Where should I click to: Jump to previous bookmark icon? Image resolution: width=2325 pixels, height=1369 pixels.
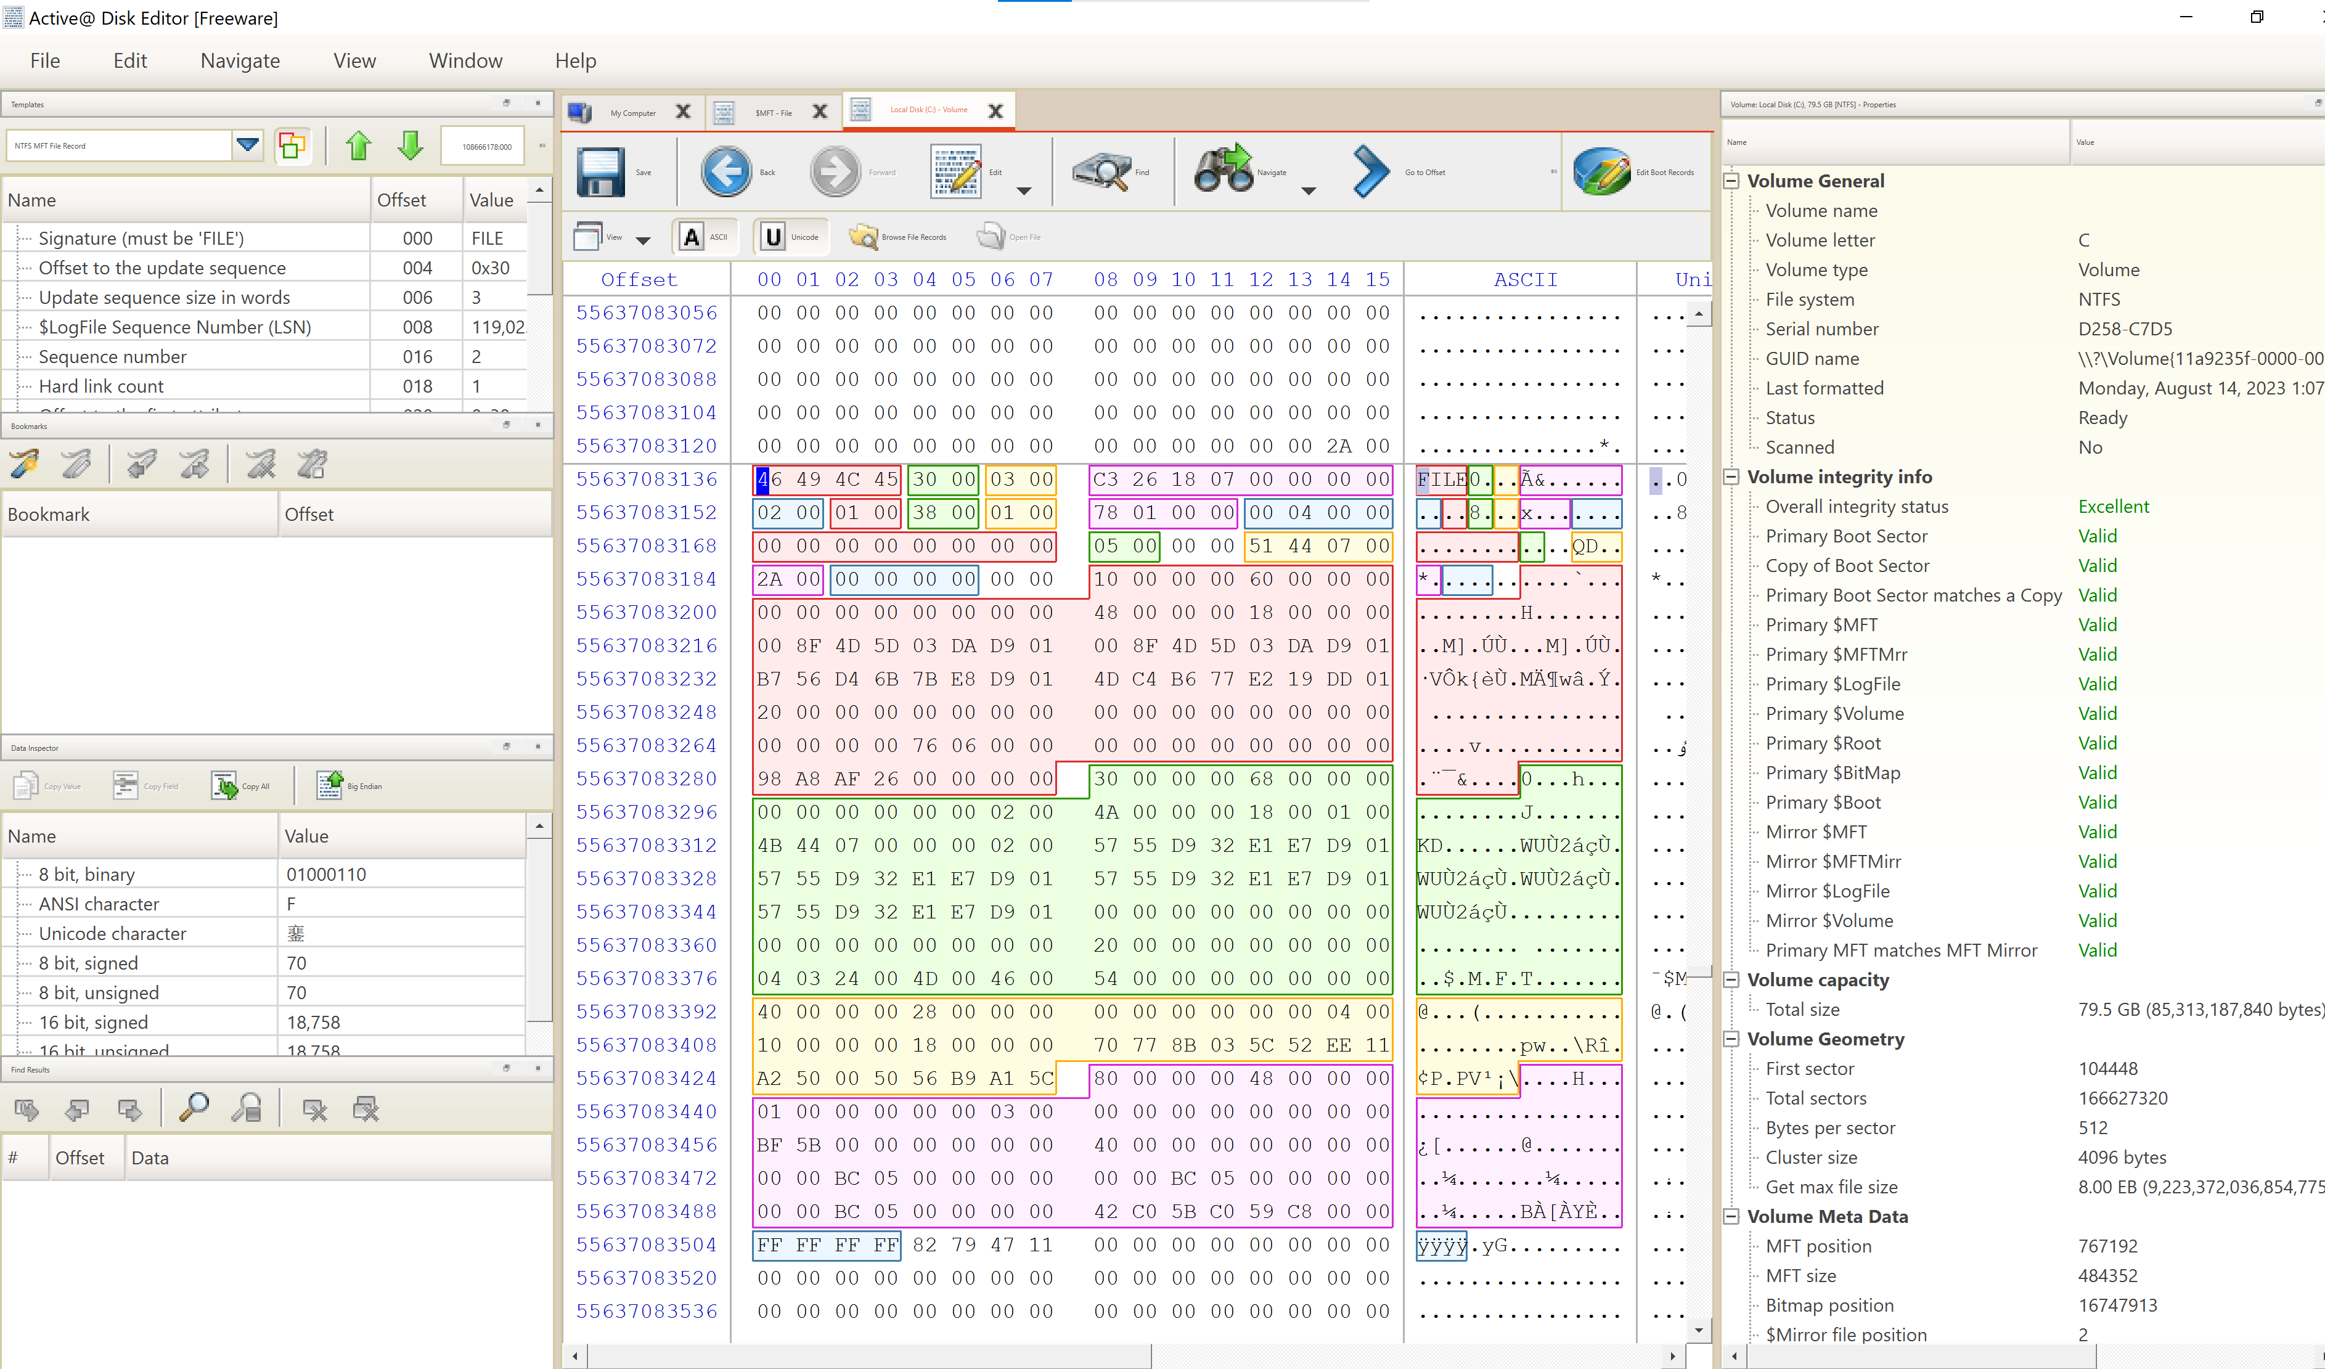point(141,463)
